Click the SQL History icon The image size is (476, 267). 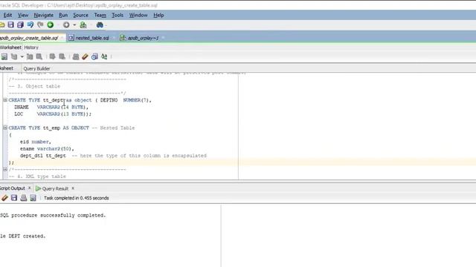[x=94, y=56]
